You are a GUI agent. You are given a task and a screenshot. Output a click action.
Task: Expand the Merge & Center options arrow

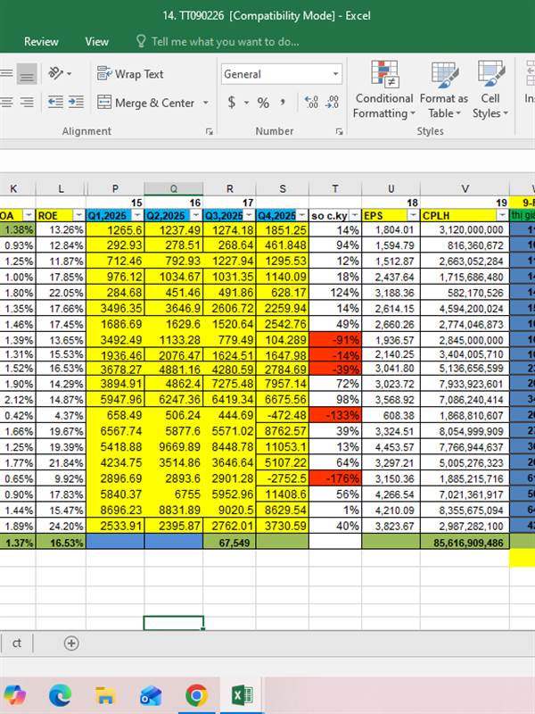206,103
